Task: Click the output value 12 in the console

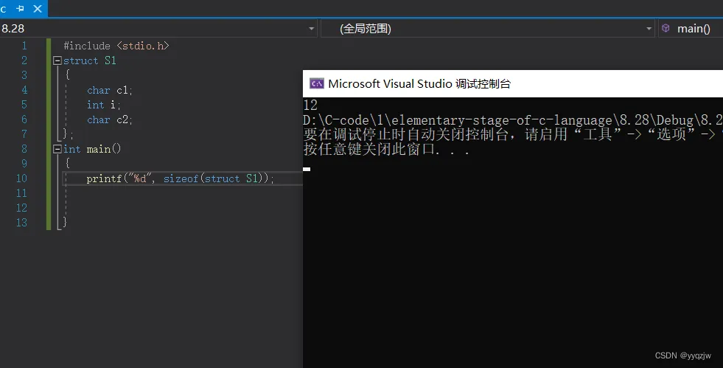Action: point(310,105)
